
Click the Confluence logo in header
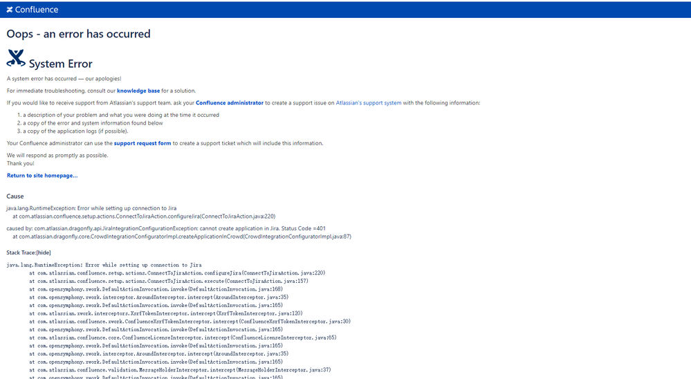33,10
